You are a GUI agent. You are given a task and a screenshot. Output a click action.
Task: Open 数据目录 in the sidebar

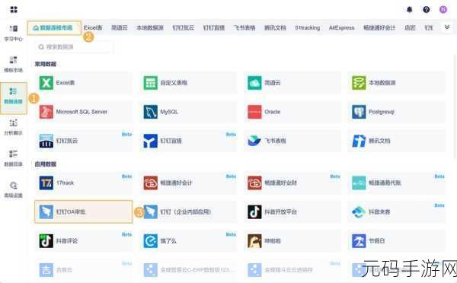click(x=14, y=158)
